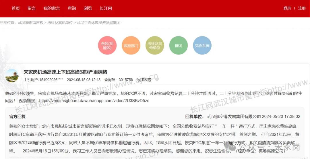Choose the 群团 green circle icon

coord(178,46)
